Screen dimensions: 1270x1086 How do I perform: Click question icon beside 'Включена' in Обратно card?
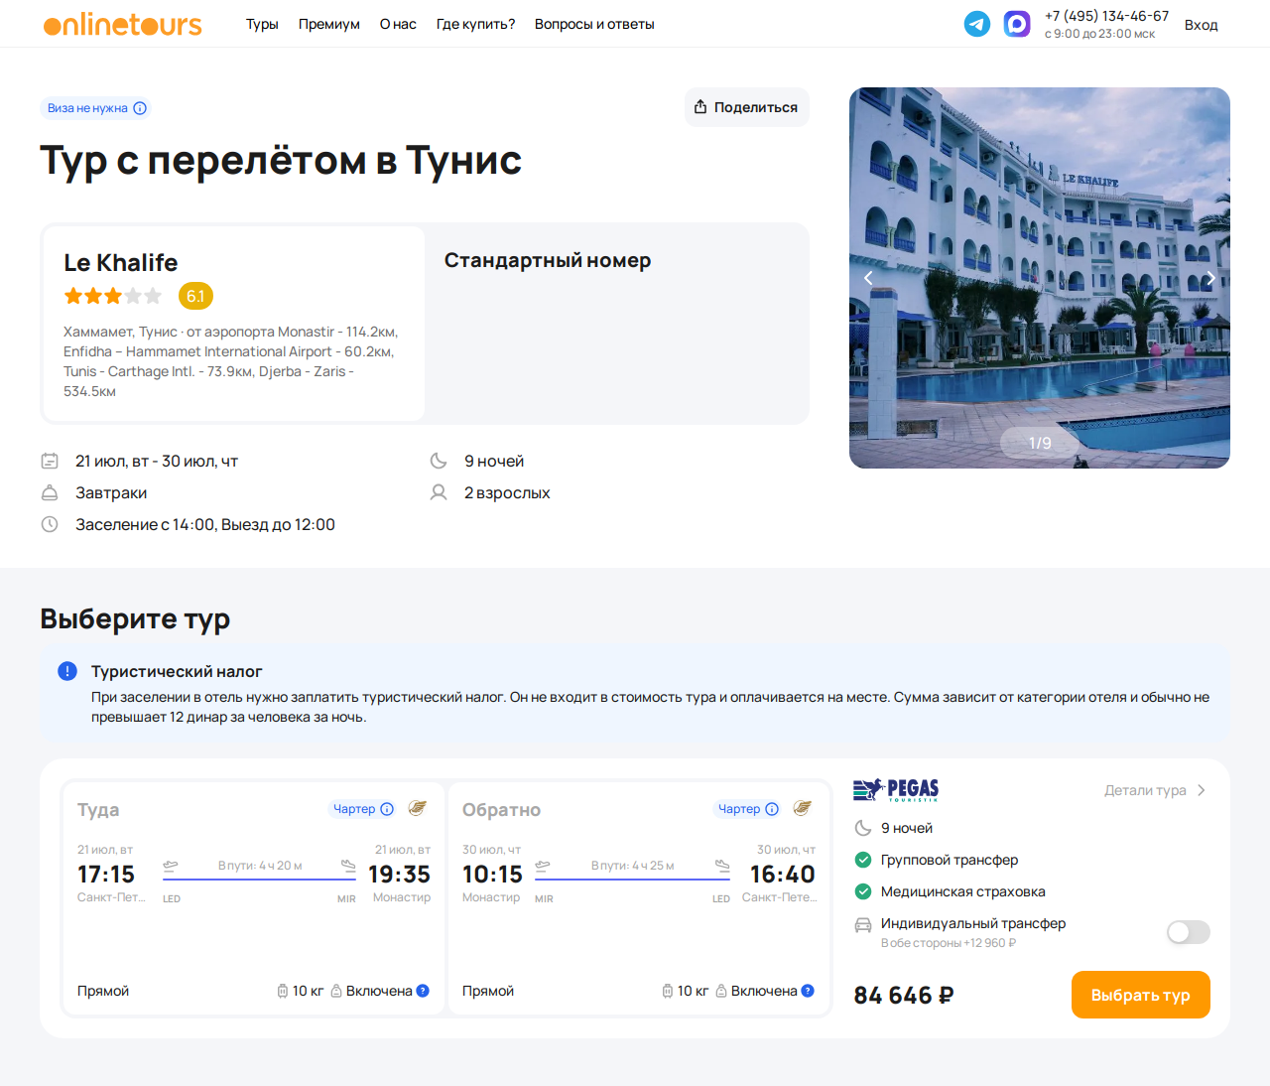(x=808, y=991)
